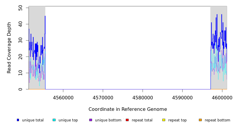This screenshot has height=127, width=233.
Task: Select the 'repeat bottom' legend label
Action: tap(217, 120)
